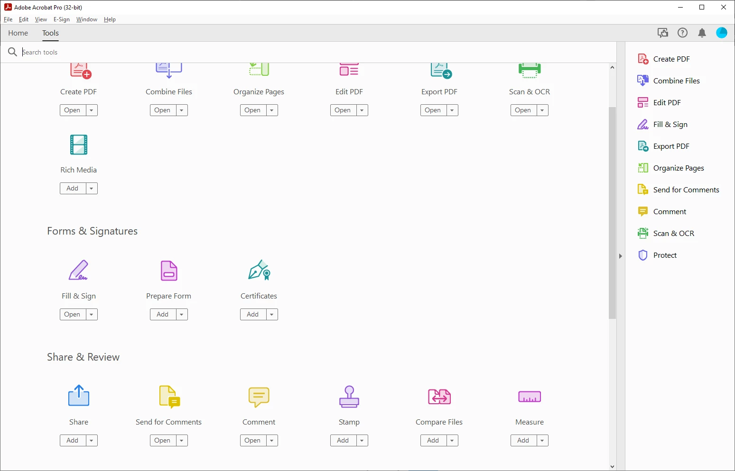The height and width of the screenshot is (471, 735).
Task: Expand the dropdown arrow next to Combine Files Open
Action: click(182, 110)
